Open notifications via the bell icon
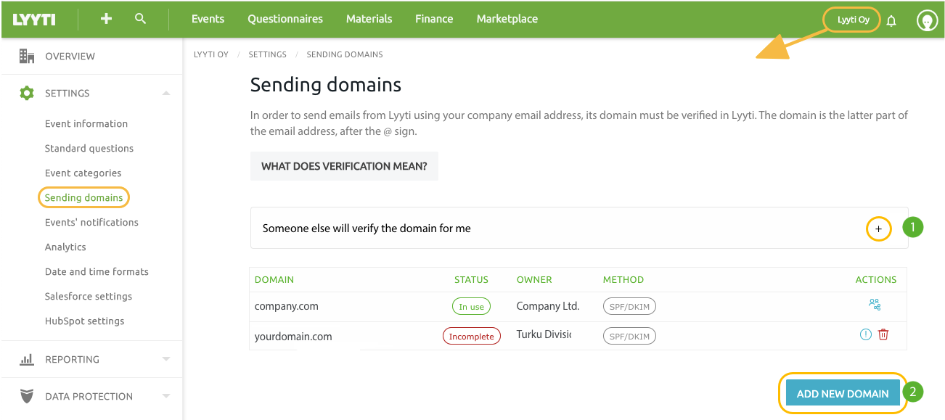 pos(891,21)
